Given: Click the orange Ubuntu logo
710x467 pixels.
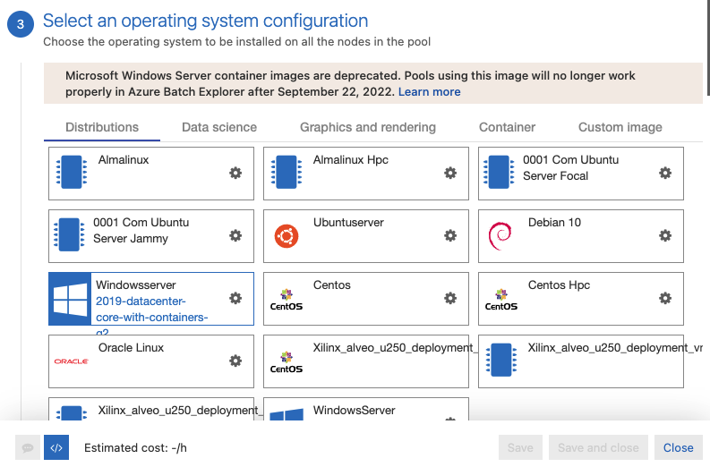Looking at the screenshot, I should (287, 236).
